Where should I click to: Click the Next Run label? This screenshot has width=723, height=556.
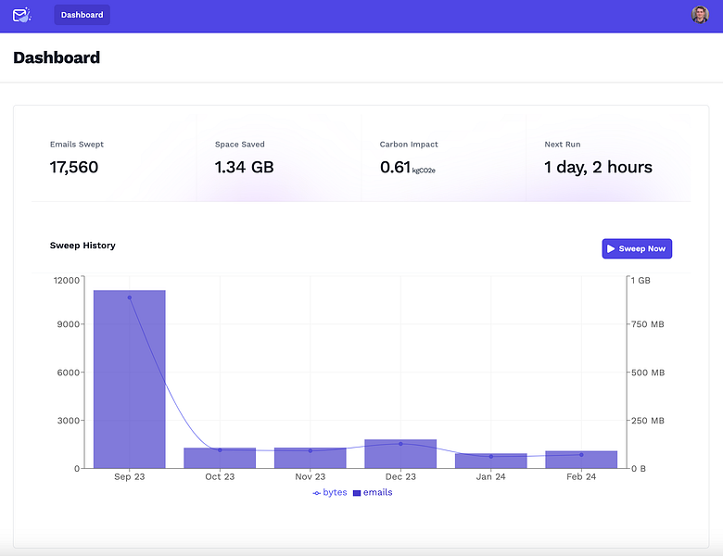click(562, 145)
